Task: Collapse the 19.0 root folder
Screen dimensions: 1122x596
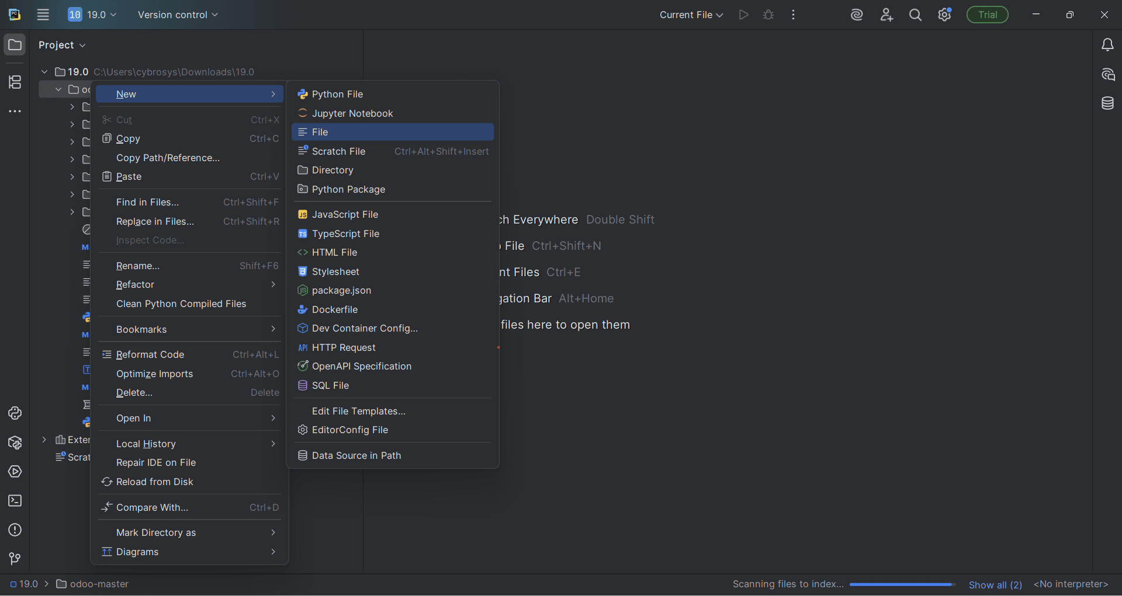Action: click(x=44, y=72)
